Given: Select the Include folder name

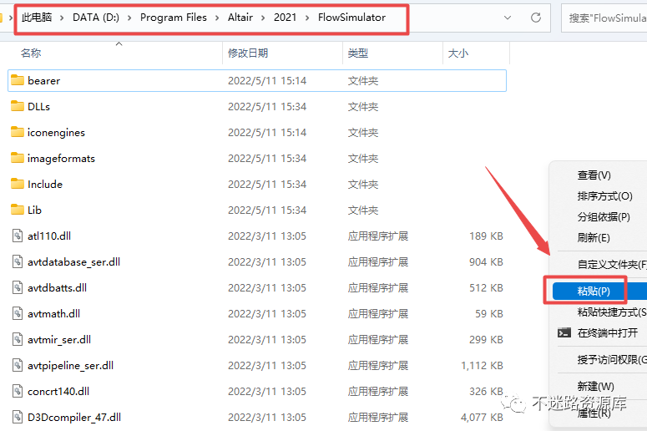Looking at the screenshot, I should point(45,184).
